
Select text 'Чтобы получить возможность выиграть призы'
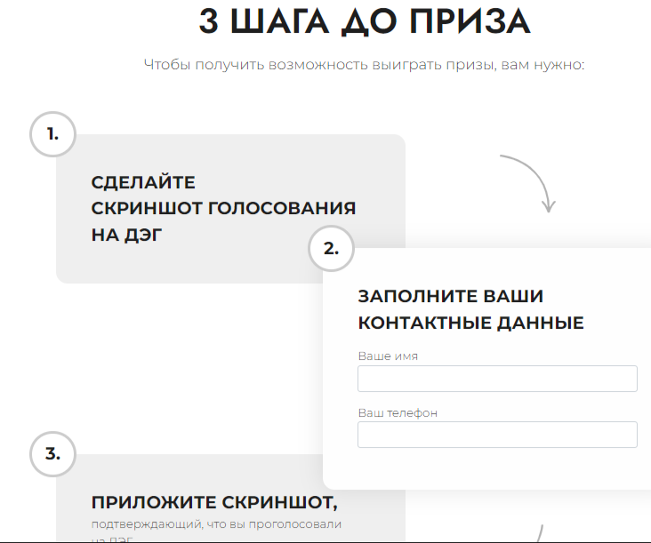click(x=320, y=65)
